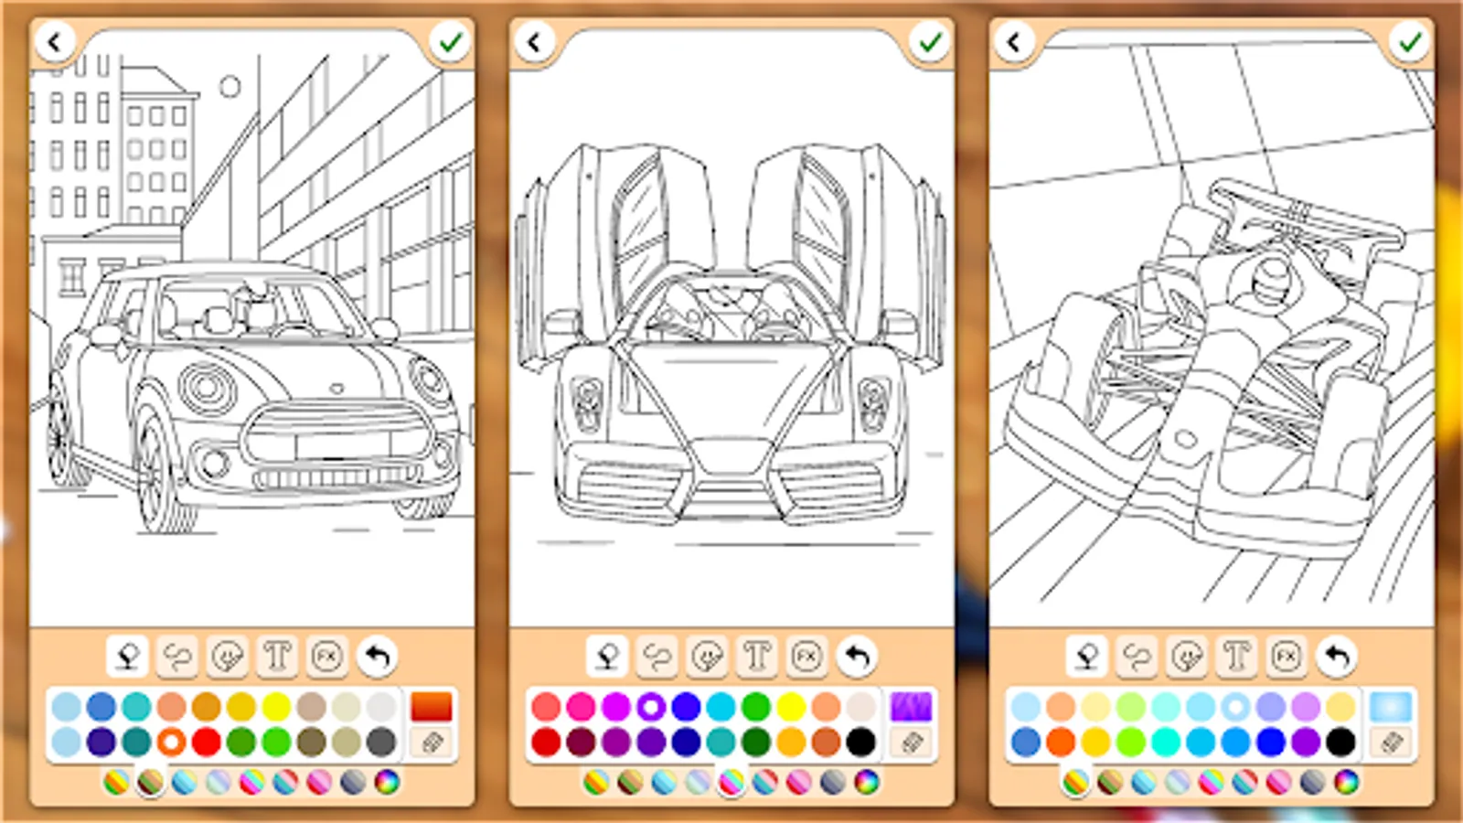Select the text T tool under the sports car
Screen dimensions: 1463x823
click(757, 656)
